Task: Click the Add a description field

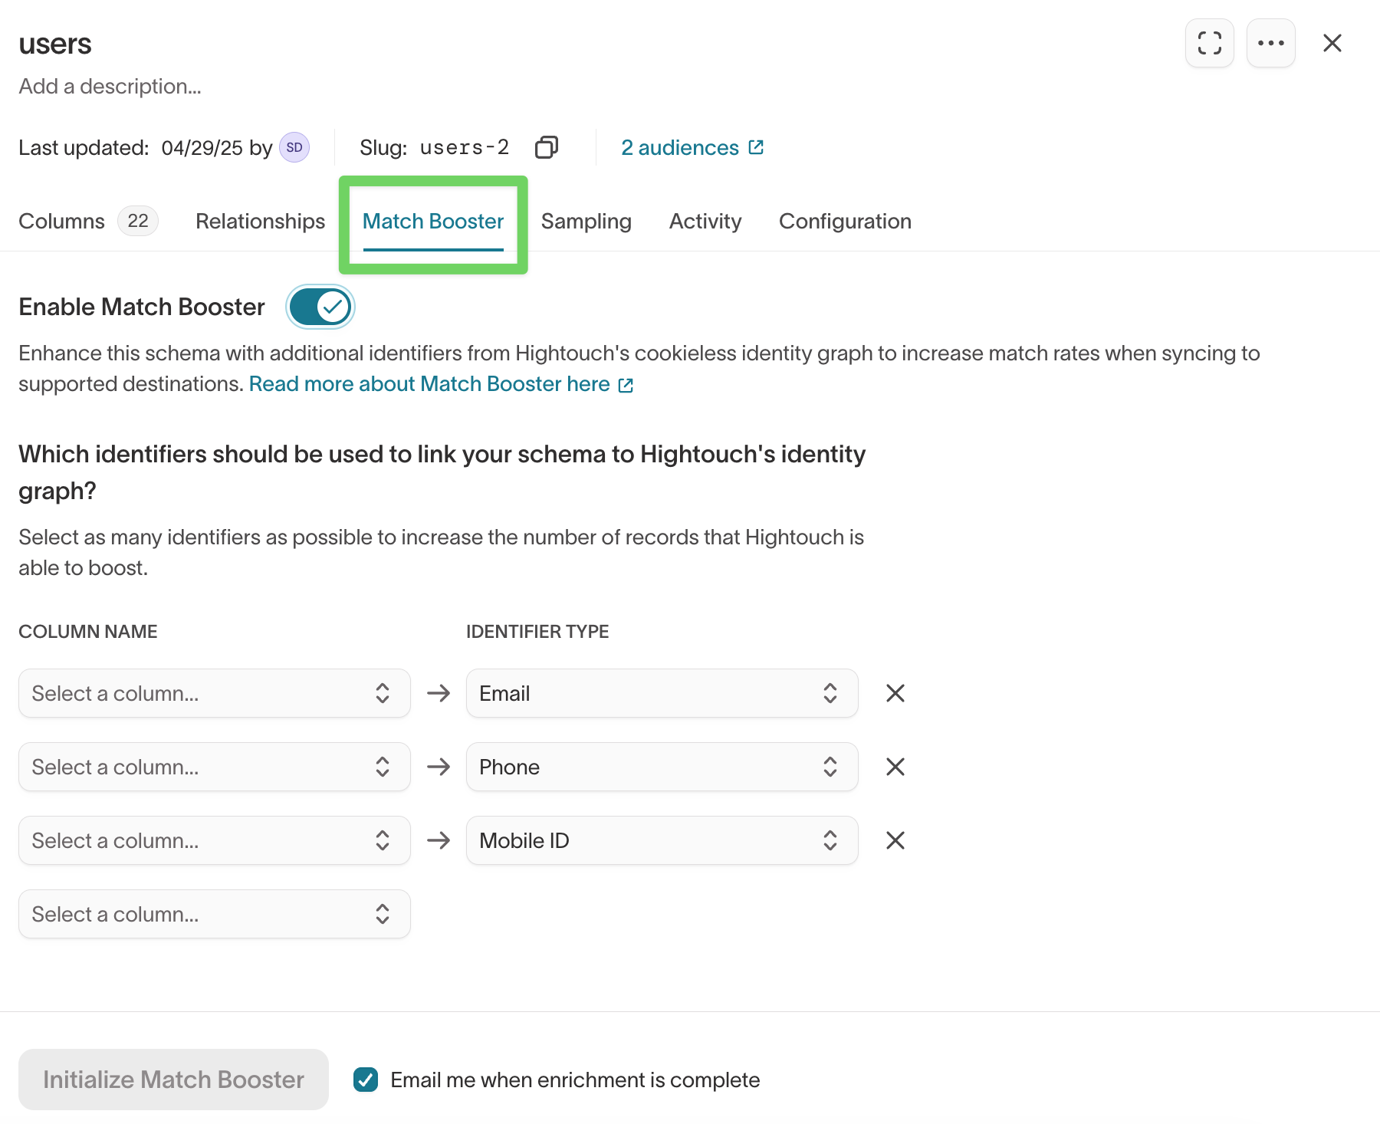Action: pos(110,86)
